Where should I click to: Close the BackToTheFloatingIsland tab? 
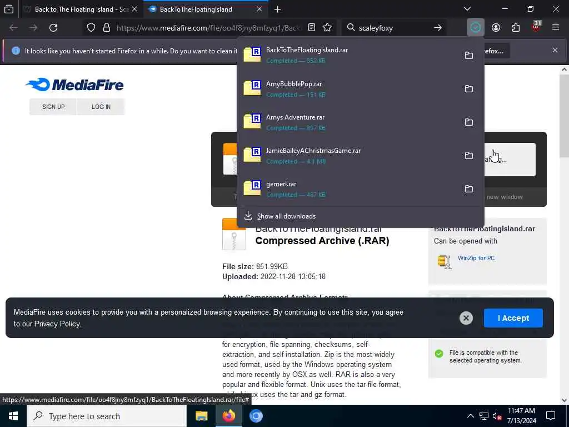pyautogui.click(x=259, y=9)
